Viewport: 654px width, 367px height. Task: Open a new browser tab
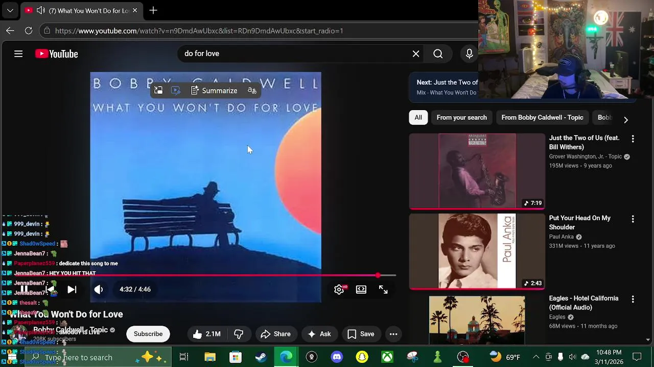click(153, 10)
